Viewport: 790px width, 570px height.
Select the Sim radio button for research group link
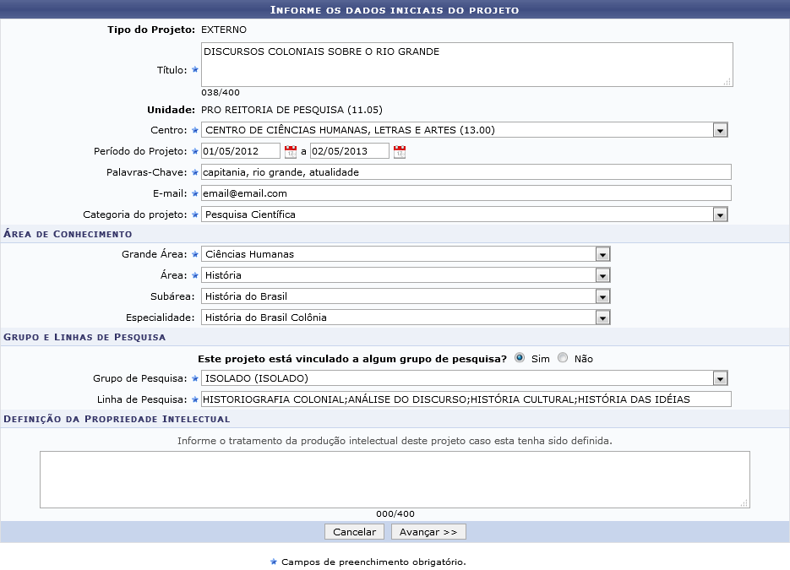(520, 358)
